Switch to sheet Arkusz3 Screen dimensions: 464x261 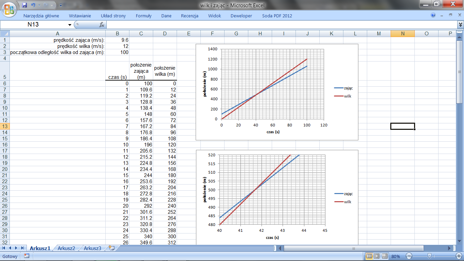92,248
